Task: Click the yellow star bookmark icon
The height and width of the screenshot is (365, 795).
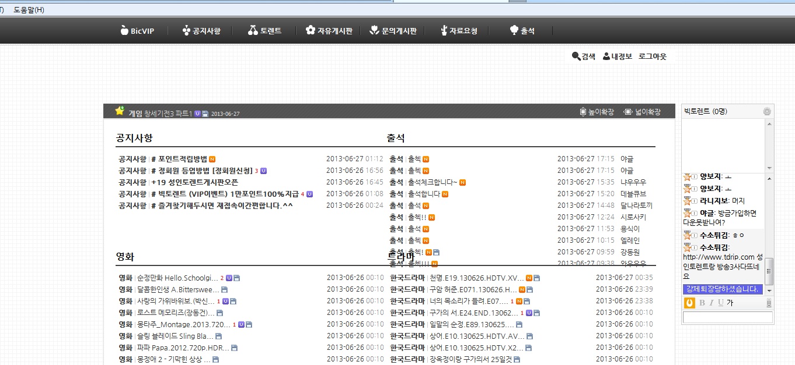Action: tap(120, 111)
